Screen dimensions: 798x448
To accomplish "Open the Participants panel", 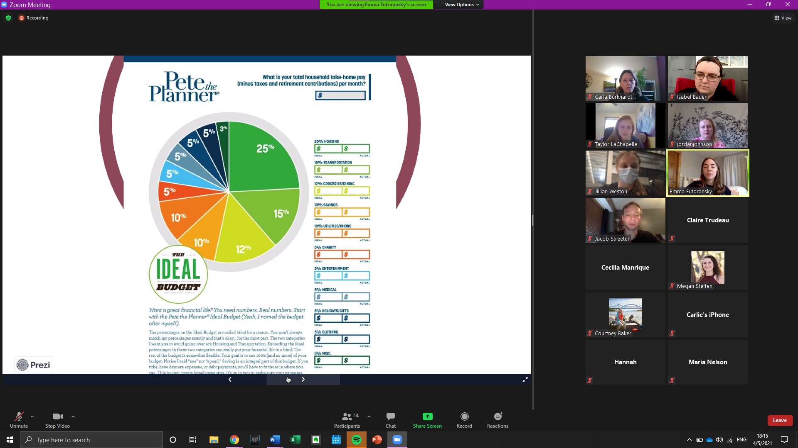I will 347,420.
